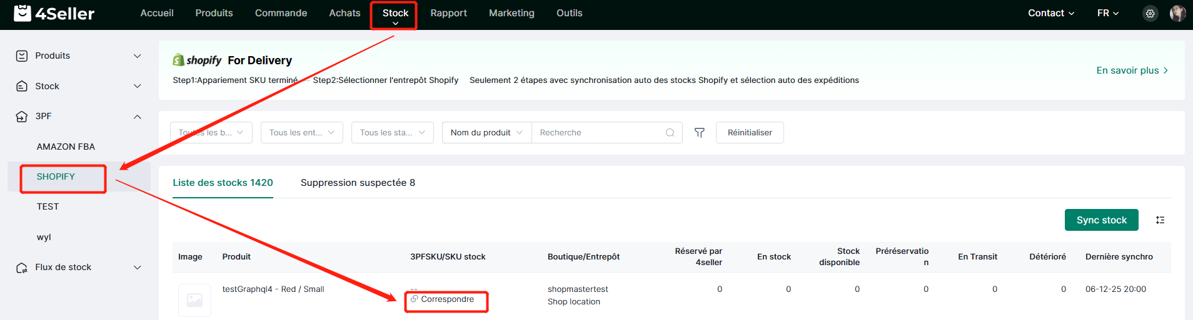Click the Stock sidebar box icon

point(22,86)
